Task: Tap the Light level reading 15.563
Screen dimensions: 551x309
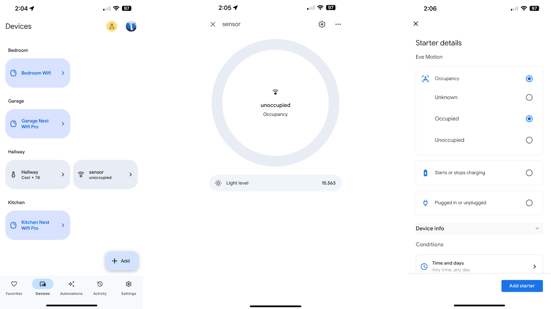Action: (275, 183)
